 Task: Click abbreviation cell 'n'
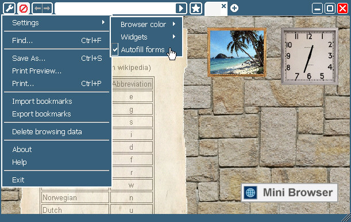132,198
